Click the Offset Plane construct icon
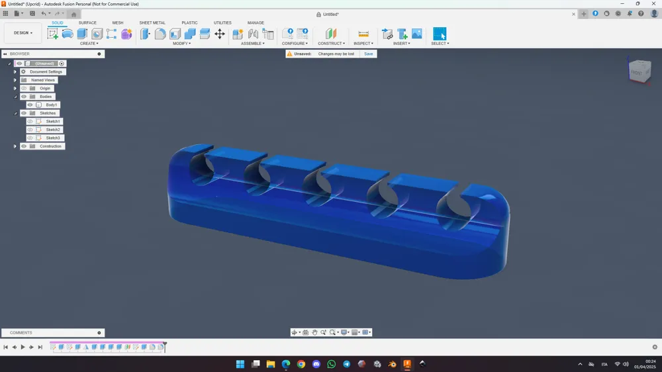 (330, 34)
